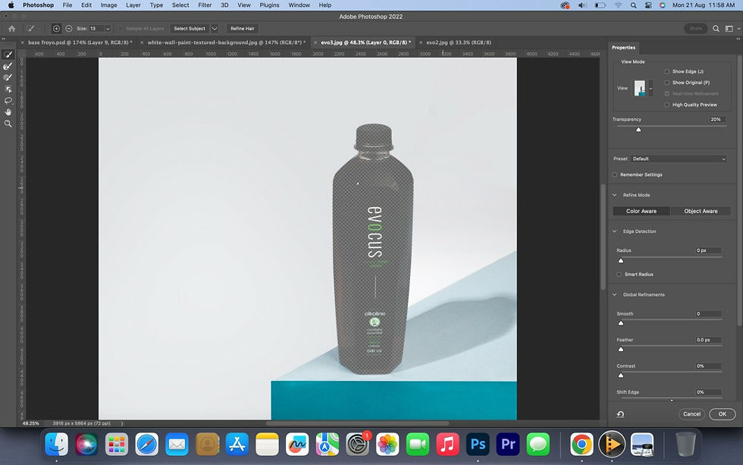
Task: Select the Object Selection tool
Action: (x=8, y=89)
